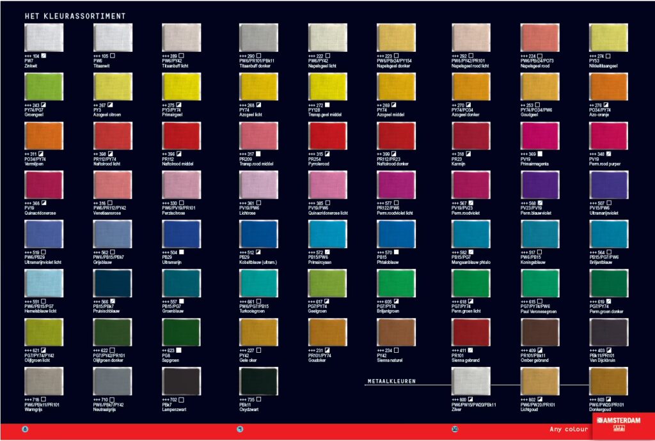
Task: Pick the Lampenzwart black swatch
Action: click(x=182, y=381)
